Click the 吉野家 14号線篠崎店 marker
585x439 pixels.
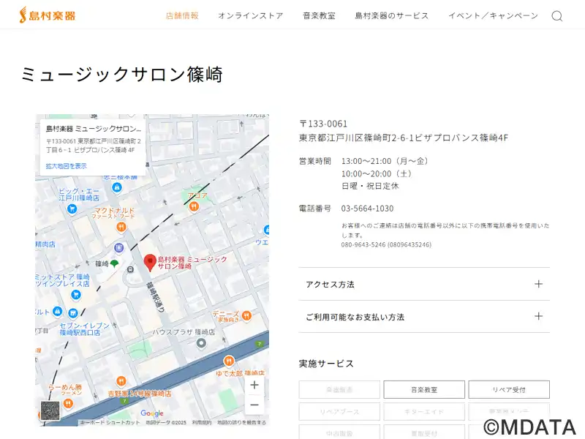[121, 381]
